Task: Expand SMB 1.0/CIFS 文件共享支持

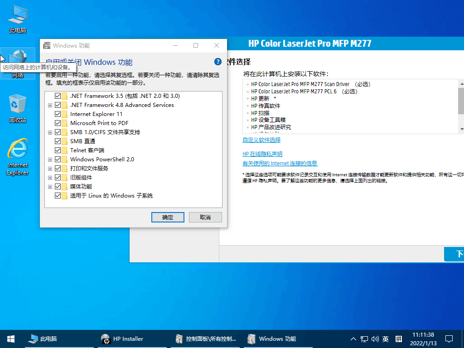Action: [x=50, y=132]
